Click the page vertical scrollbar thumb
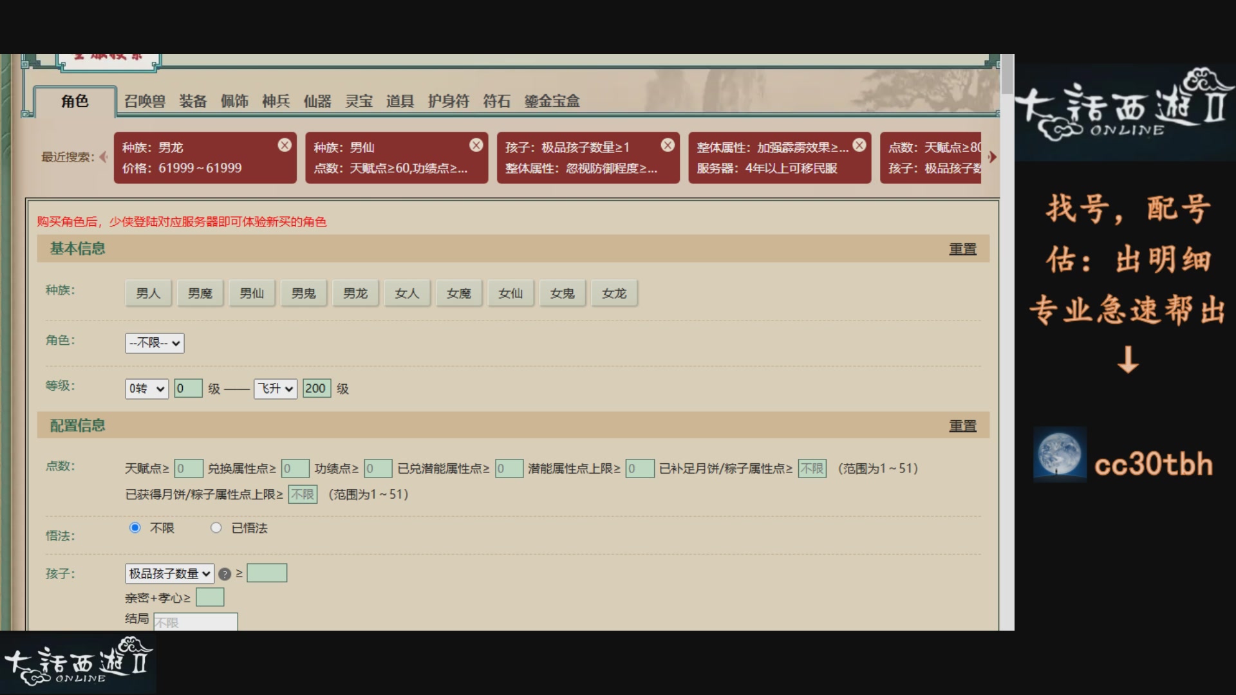1236x695 pixels. [x=1007, y=75]
